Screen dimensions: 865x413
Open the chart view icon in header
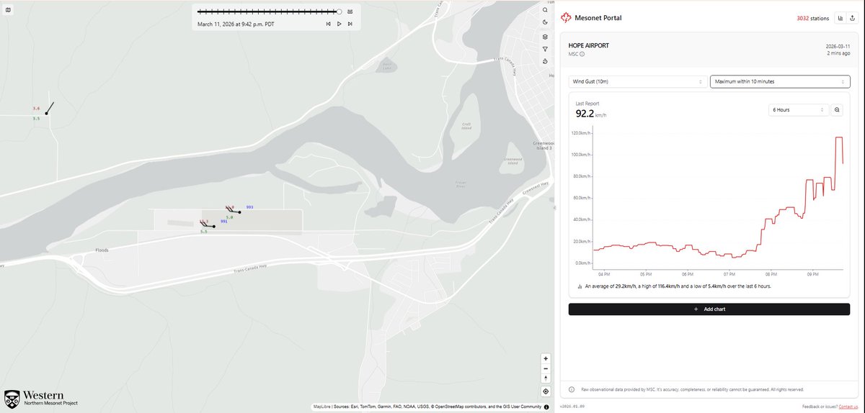(840, 18)
